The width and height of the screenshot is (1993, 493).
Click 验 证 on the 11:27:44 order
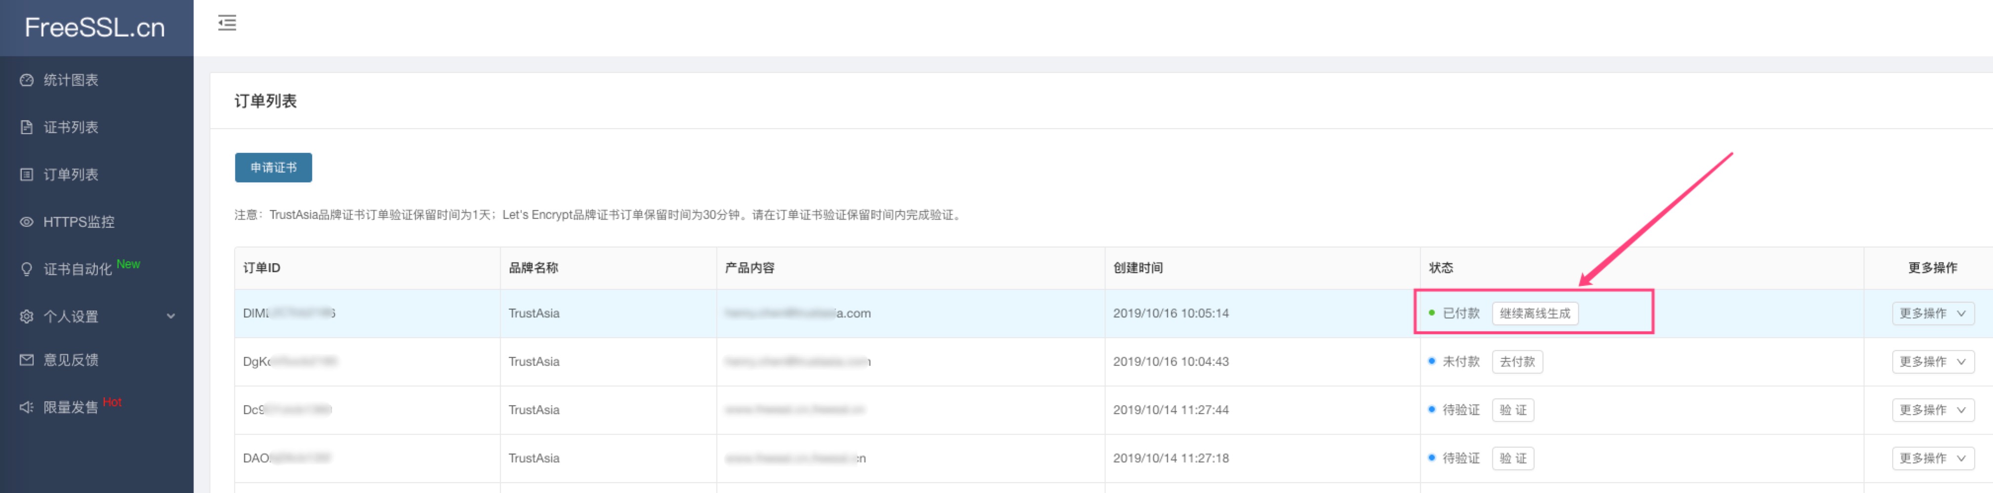[x=1512, y=410]
